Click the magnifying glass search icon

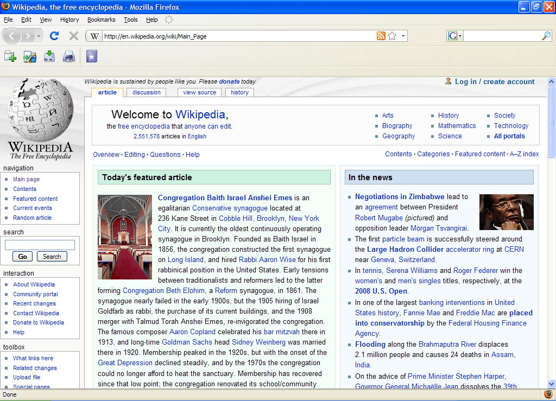click(546, 35)
